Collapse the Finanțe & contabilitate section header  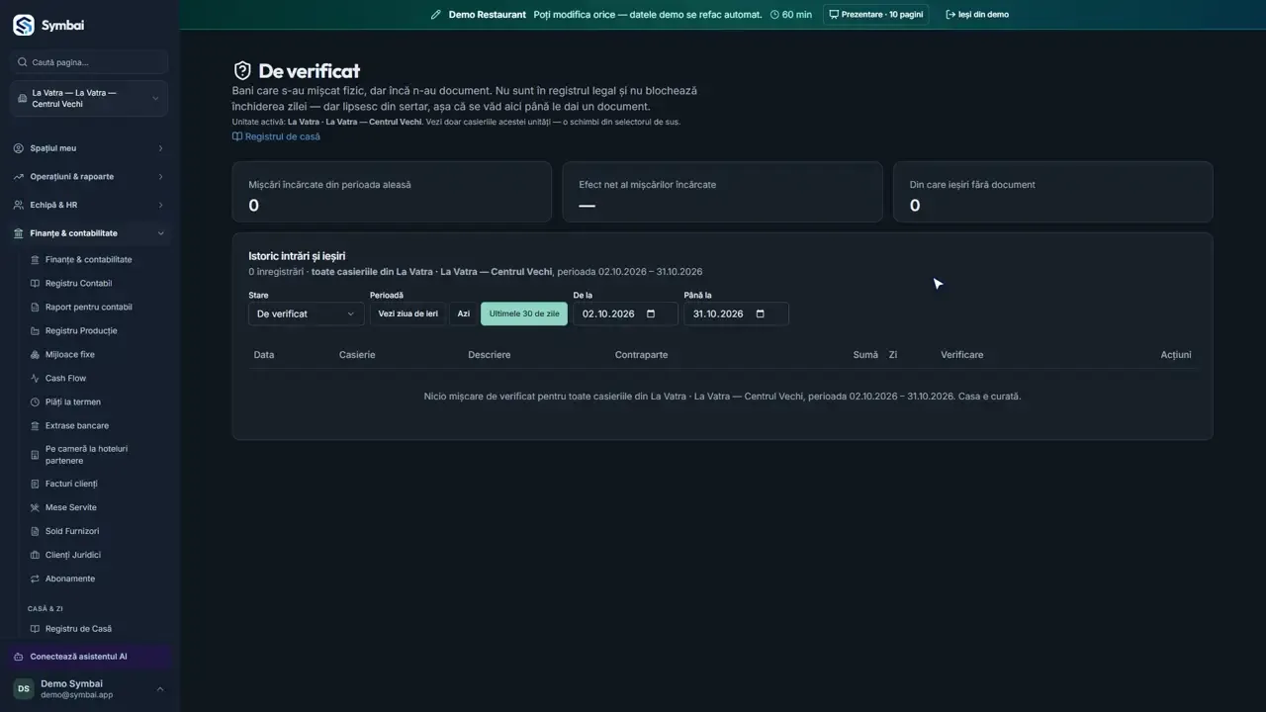click(x=89, y=233)
